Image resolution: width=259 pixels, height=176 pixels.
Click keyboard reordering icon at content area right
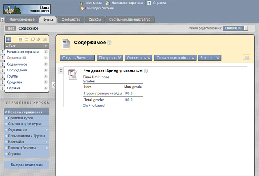point(247,57)
